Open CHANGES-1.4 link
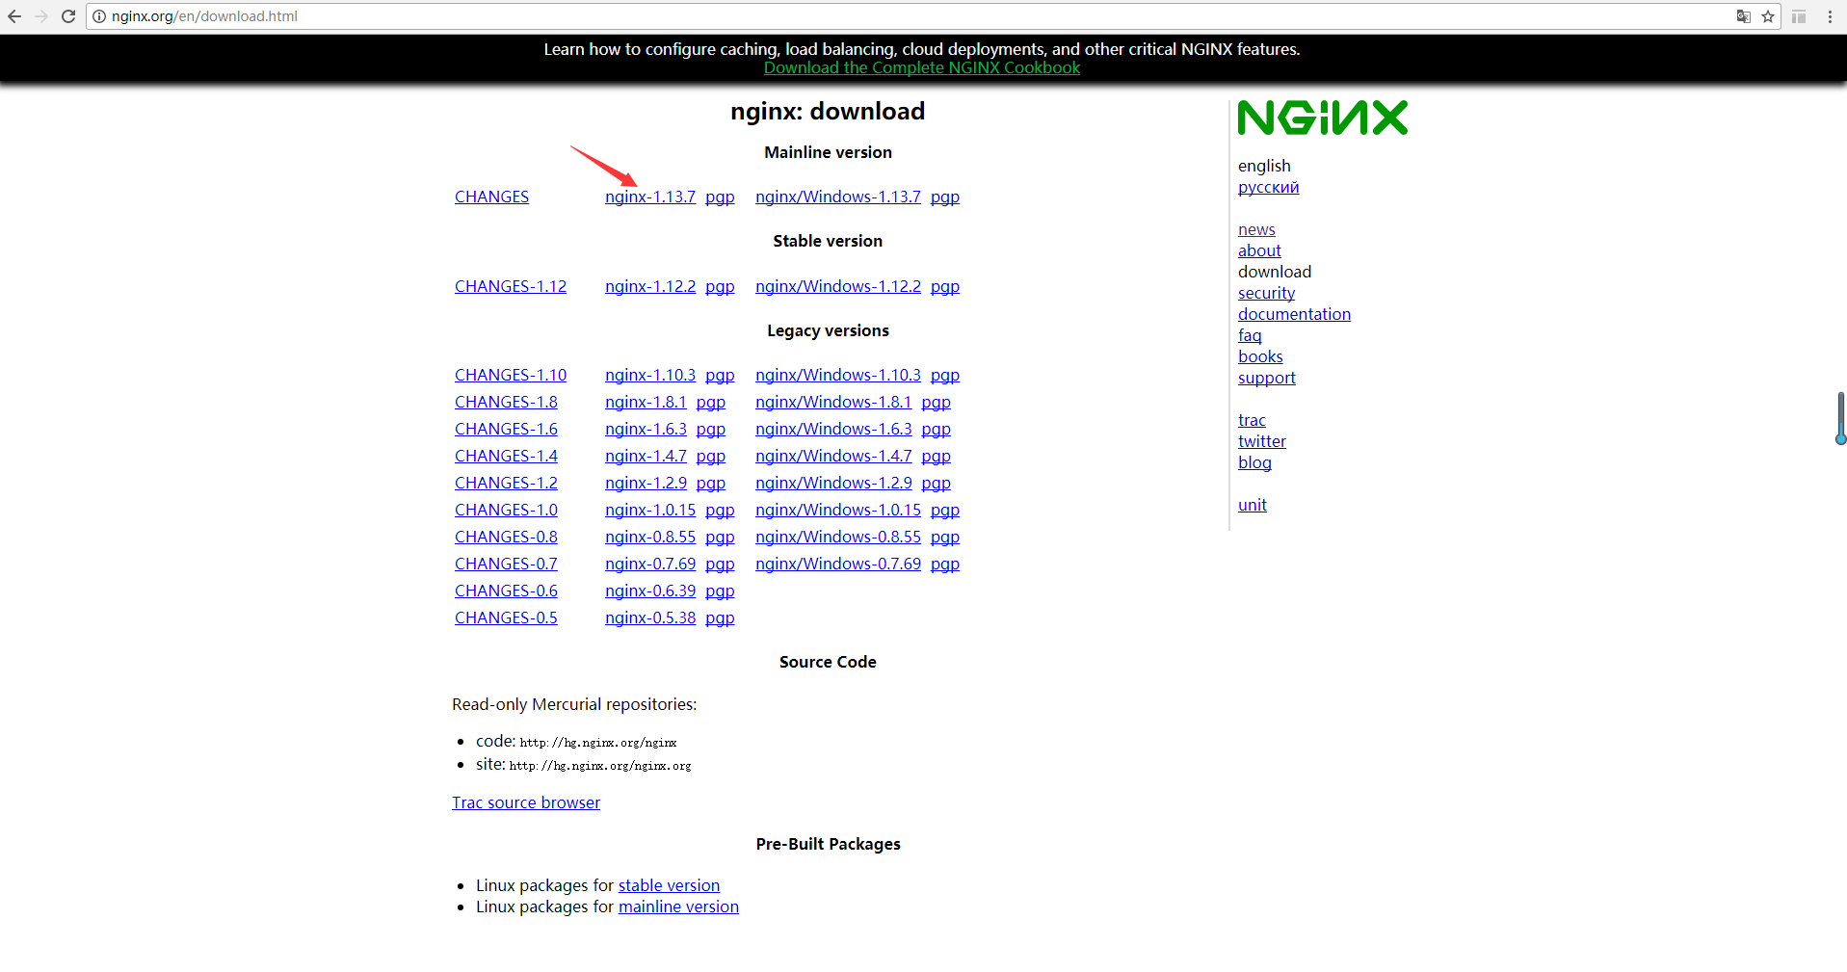 [x=506, y=456]
